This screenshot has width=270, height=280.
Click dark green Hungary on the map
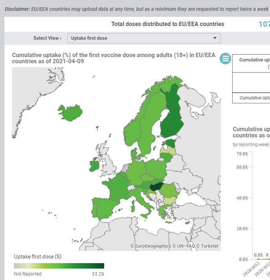tap(157, 186)
